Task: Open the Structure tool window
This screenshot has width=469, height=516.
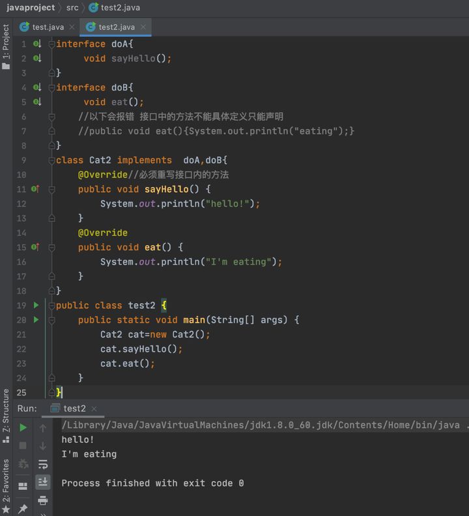Action: tap(6, 416)
